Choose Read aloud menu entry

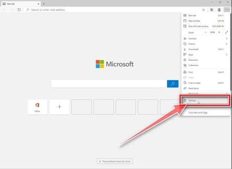206,88
